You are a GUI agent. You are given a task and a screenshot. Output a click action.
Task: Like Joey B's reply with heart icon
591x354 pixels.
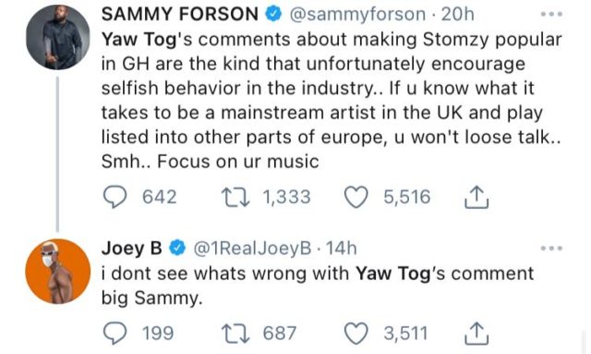pos(356,334)
